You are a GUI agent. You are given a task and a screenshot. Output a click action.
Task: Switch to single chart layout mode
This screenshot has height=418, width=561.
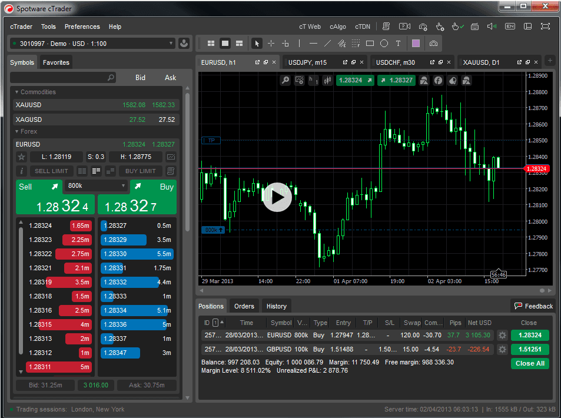point(225,44)
